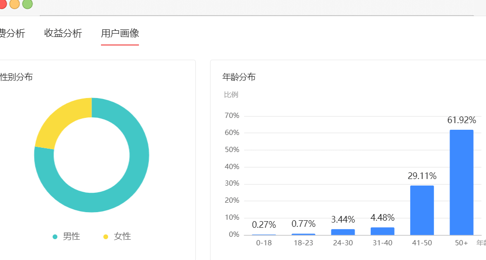Click the 18-23 axis label
This screenshot has height=260, width=486.
[x=303, y=242]
